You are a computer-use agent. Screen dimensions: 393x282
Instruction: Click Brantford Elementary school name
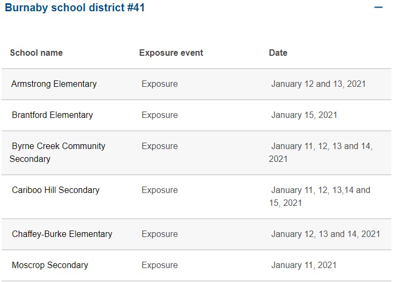53,115
